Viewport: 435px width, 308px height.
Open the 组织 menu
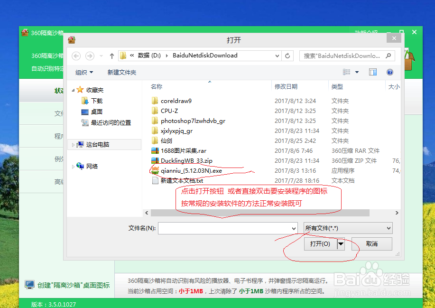pos(83,72)
